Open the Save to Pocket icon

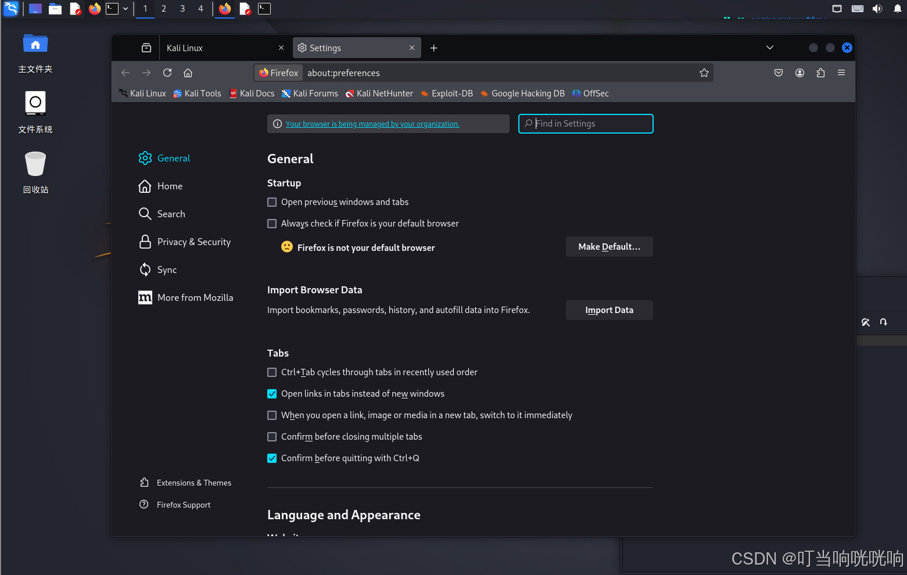pos(779,73)
